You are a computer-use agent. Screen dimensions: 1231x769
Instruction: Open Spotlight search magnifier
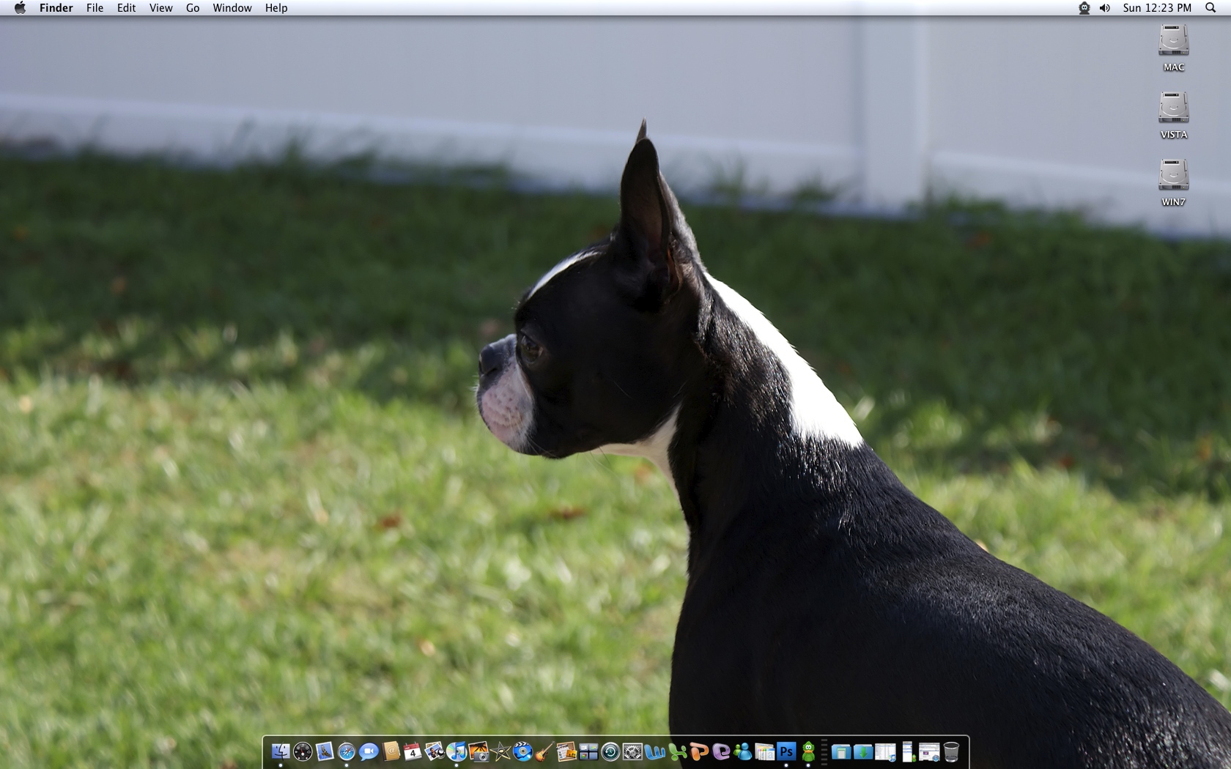pos(1210,8)
